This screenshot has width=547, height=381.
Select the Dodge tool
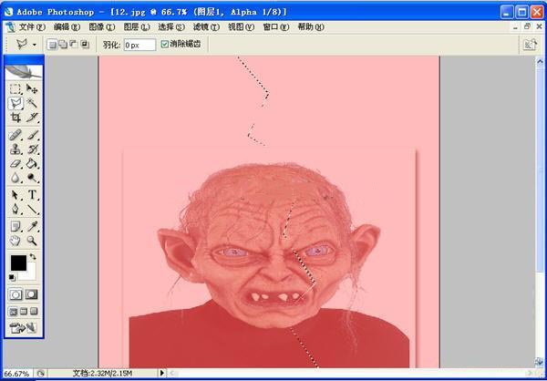32,178
